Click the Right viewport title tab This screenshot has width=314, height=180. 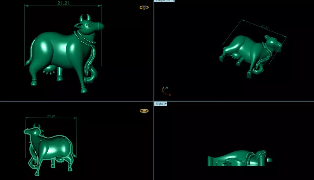point(159,104)
